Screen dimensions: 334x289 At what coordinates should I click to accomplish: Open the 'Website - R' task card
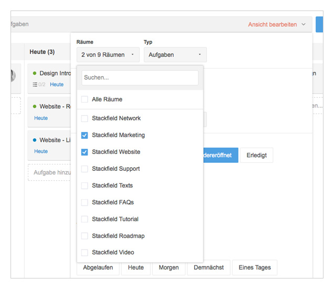point(49,112)
